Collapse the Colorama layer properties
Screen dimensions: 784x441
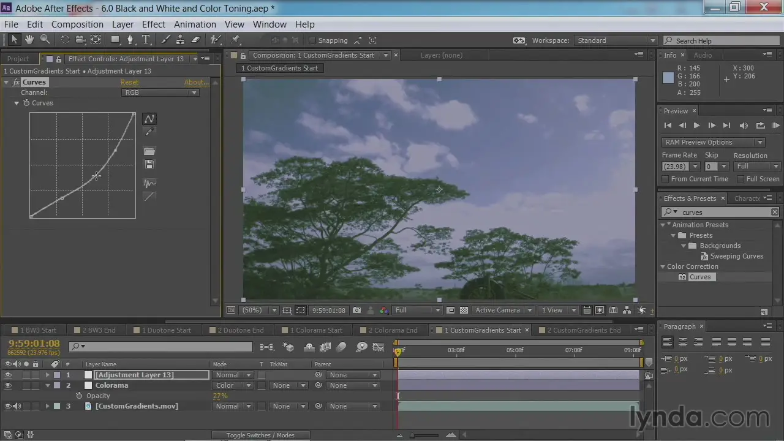coord(47,385)
